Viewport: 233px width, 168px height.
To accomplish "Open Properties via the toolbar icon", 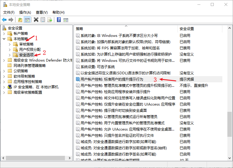I will click(43, 20).
